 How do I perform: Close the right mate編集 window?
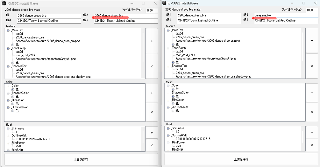[315, 3]
